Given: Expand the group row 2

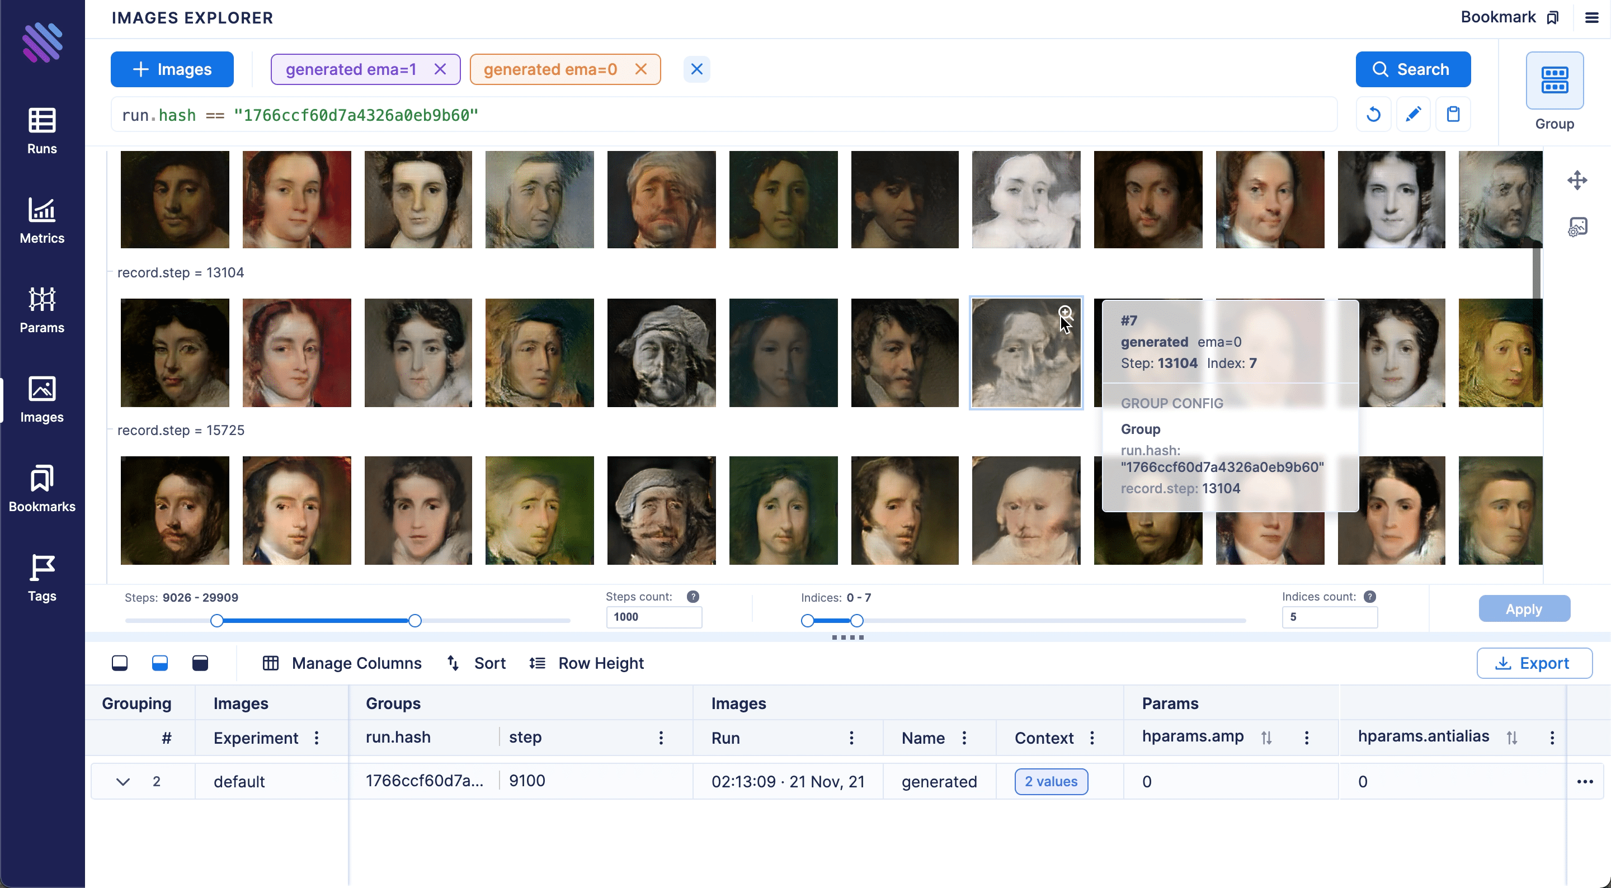Looking at the screenshot, I should coord(123,782).
